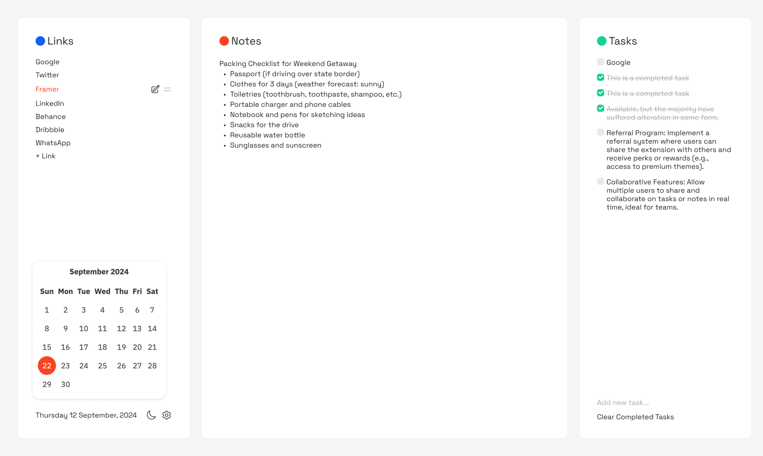Check the Collaborative Features task checkbox
This screenshot has height=456, width=763.
(600, 181)
